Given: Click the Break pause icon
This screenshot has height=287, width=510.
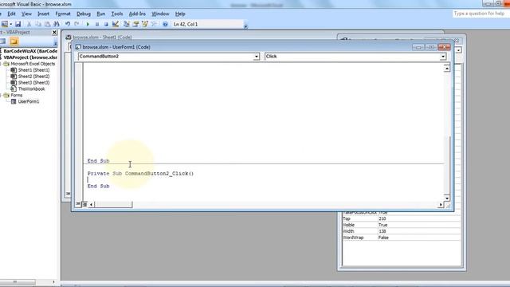Looking at the screenshot, I should 97,24.
